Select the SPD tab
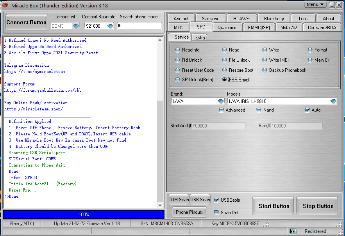 (x=201, y=27)
